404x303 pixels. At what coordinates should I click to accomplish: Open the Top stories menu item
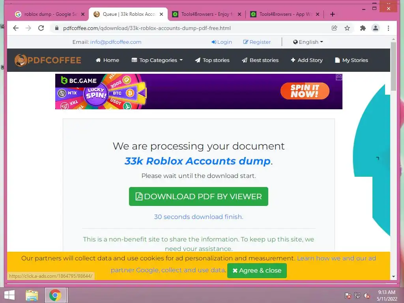pos(212,60)
